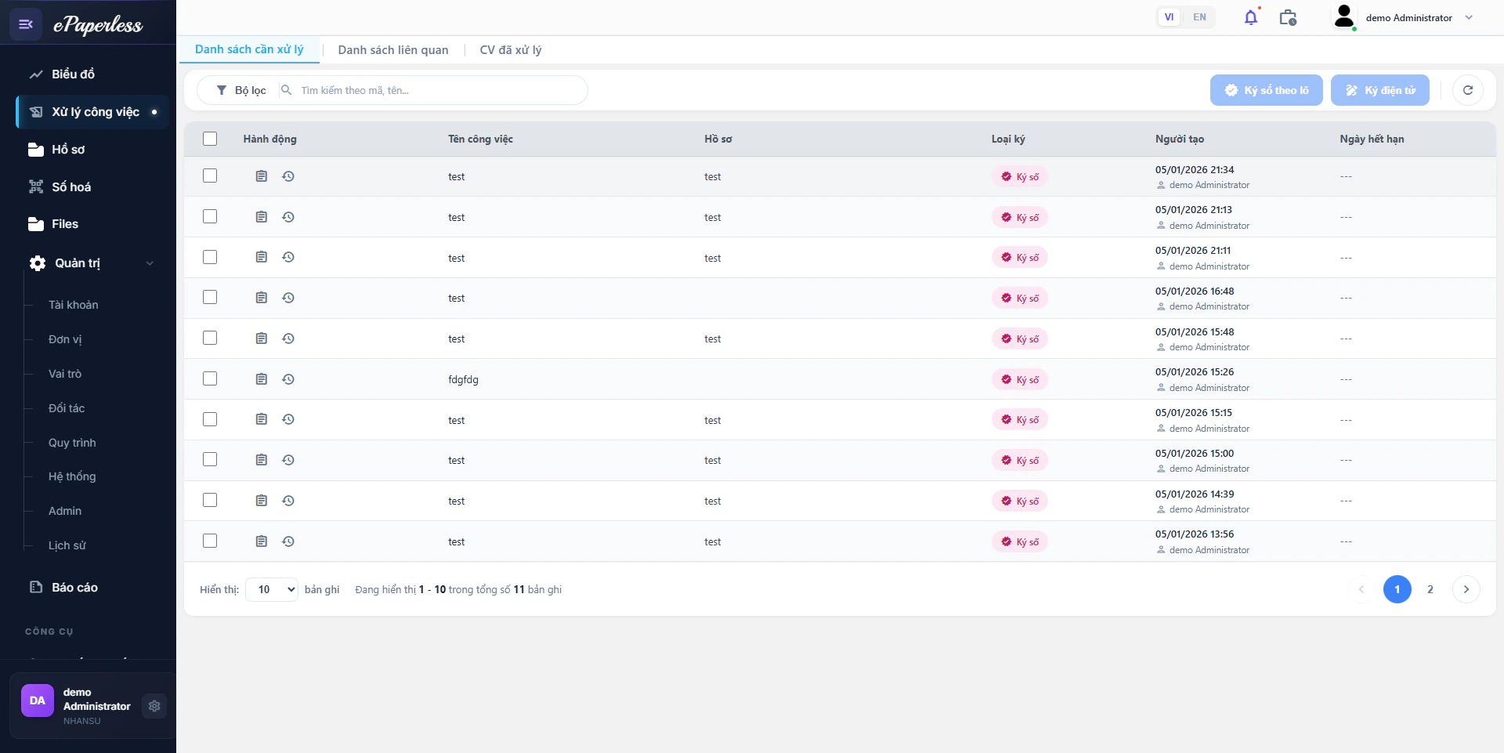Open detail icon for the 15:48 row
The image size is (1504, 753).
(262, 338)
